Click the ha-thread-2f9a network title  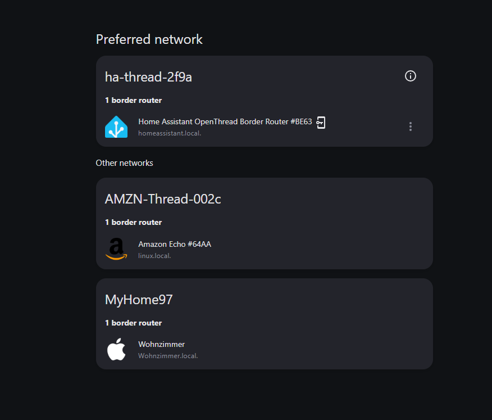[x=148, y=77]
